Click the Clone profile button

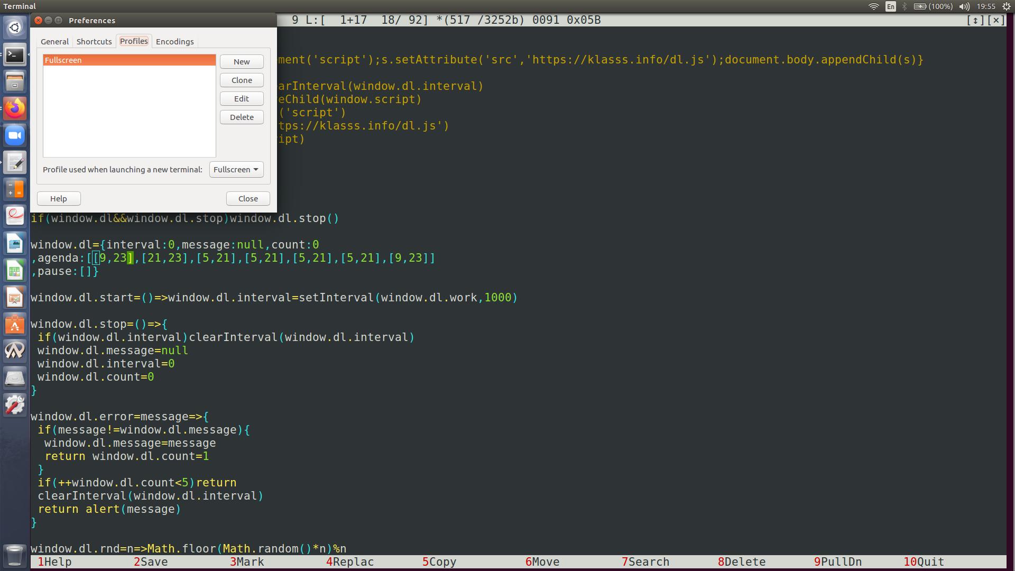pyautogui.click(x=242, y=80)
